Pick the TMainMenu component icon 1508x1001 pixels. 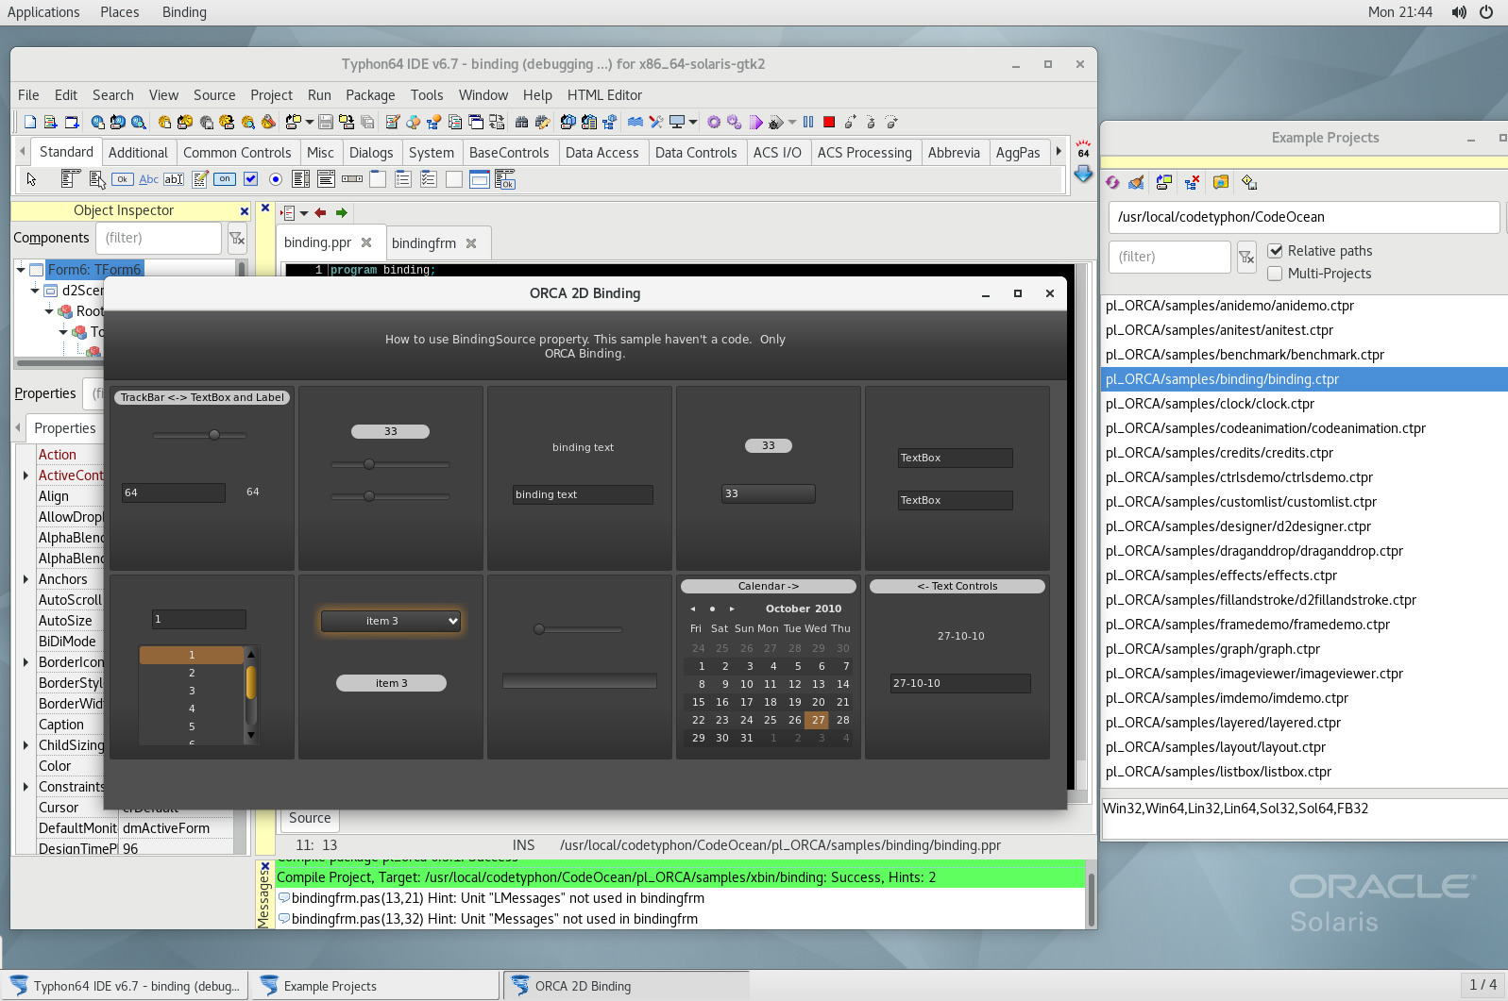point(70,179)
